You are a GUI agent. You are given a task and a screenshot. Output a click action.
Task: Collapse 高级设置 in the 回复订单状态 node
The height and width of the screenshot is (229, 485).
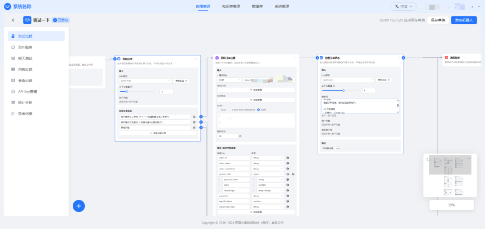click(384, 80)
